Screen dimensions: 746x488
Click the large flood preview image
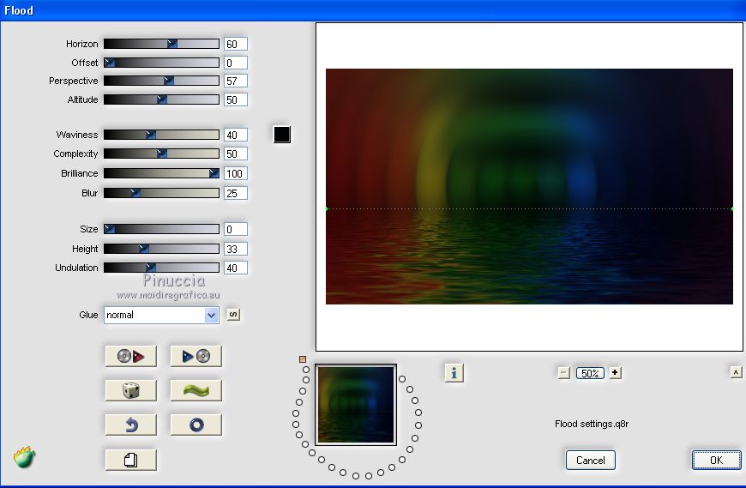point(529,186)
